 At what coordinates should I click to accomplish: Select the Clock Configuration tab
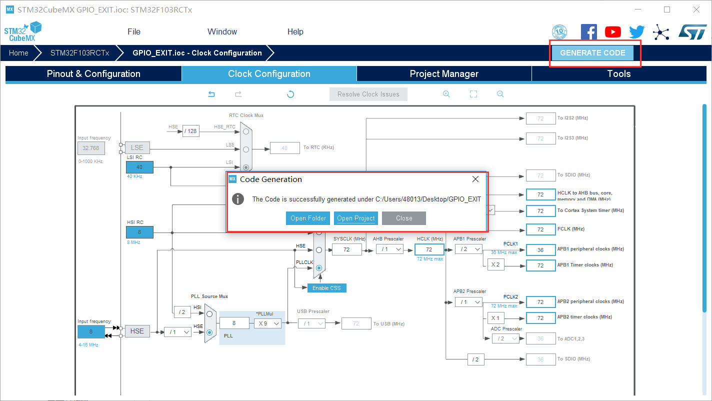click(269, 74)
